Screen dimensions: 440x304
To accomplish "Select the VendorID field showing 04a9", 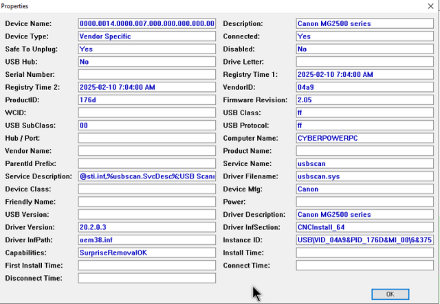I will pos(365,87).
